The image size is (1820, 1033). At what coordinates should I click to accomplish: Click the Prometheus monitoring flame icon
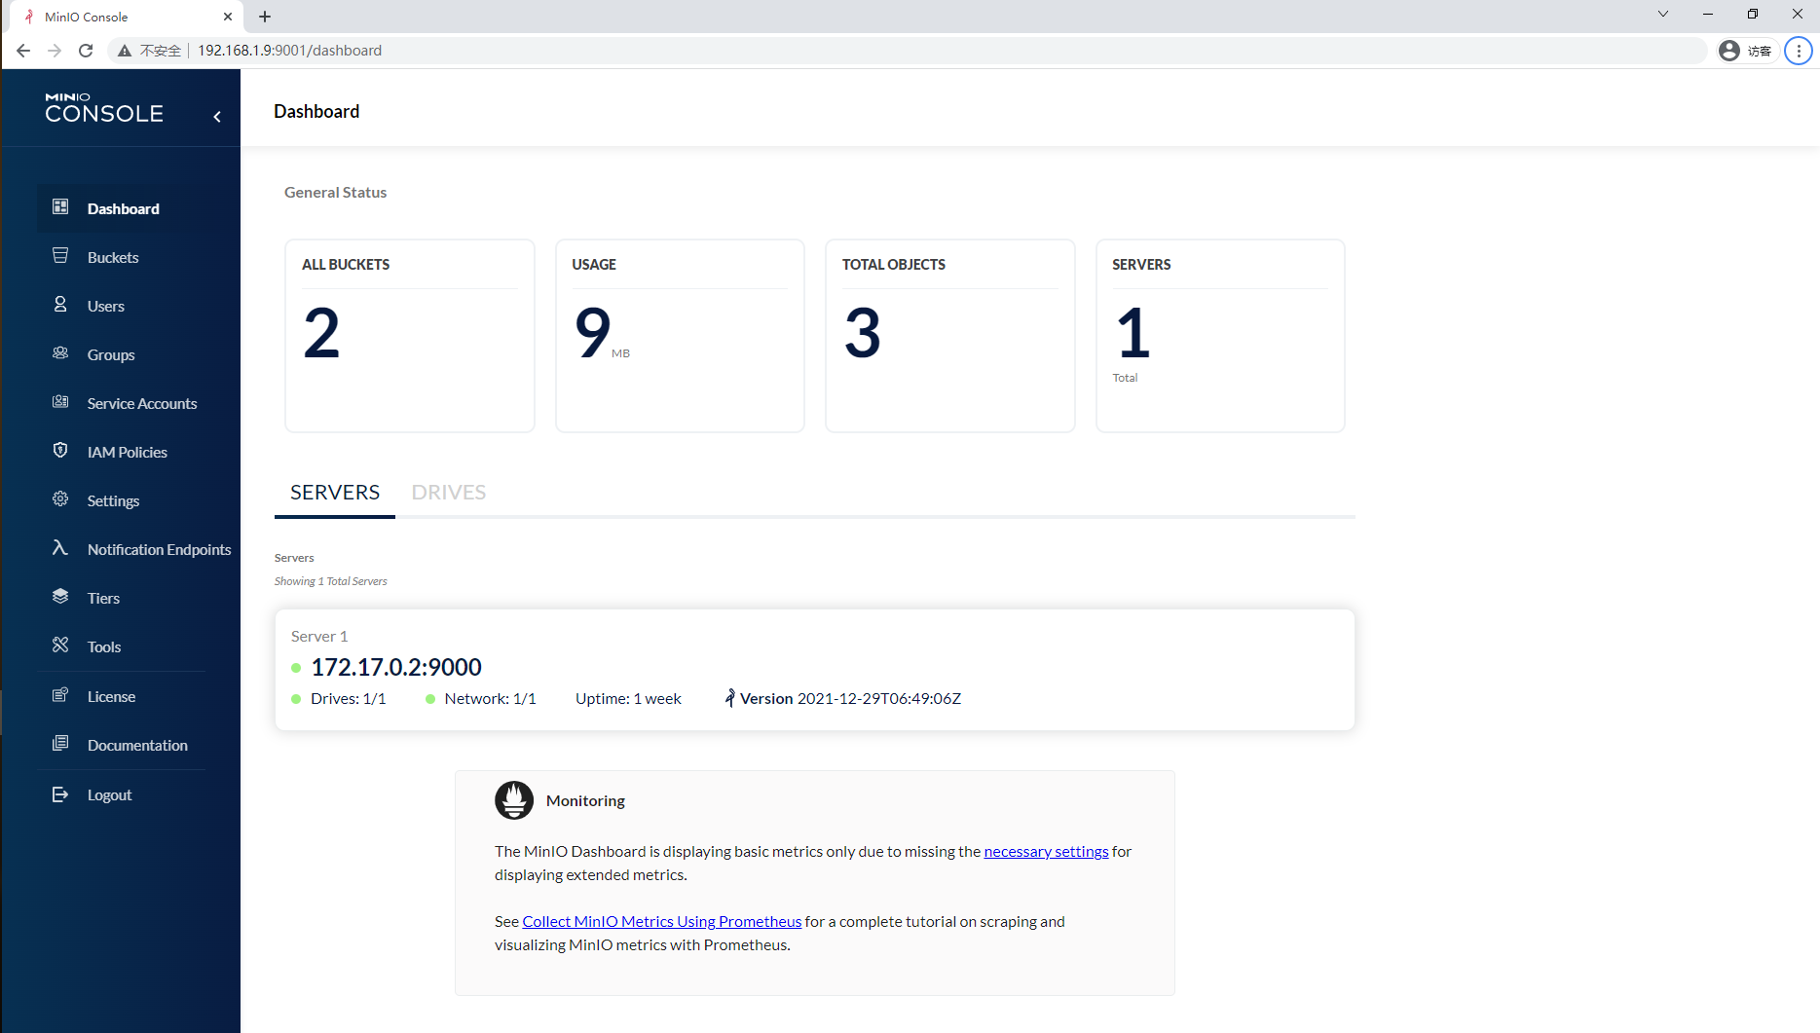click(x=514, y=800)
